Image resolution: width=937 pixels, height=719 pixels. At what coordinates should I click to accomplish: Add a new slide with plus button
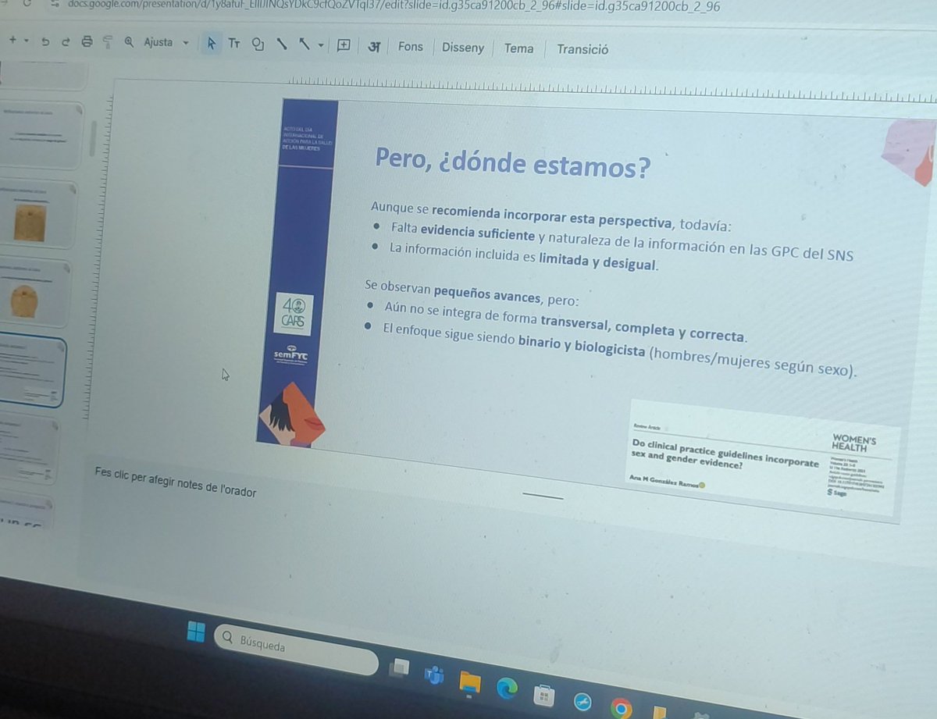[x=12, y=39]
